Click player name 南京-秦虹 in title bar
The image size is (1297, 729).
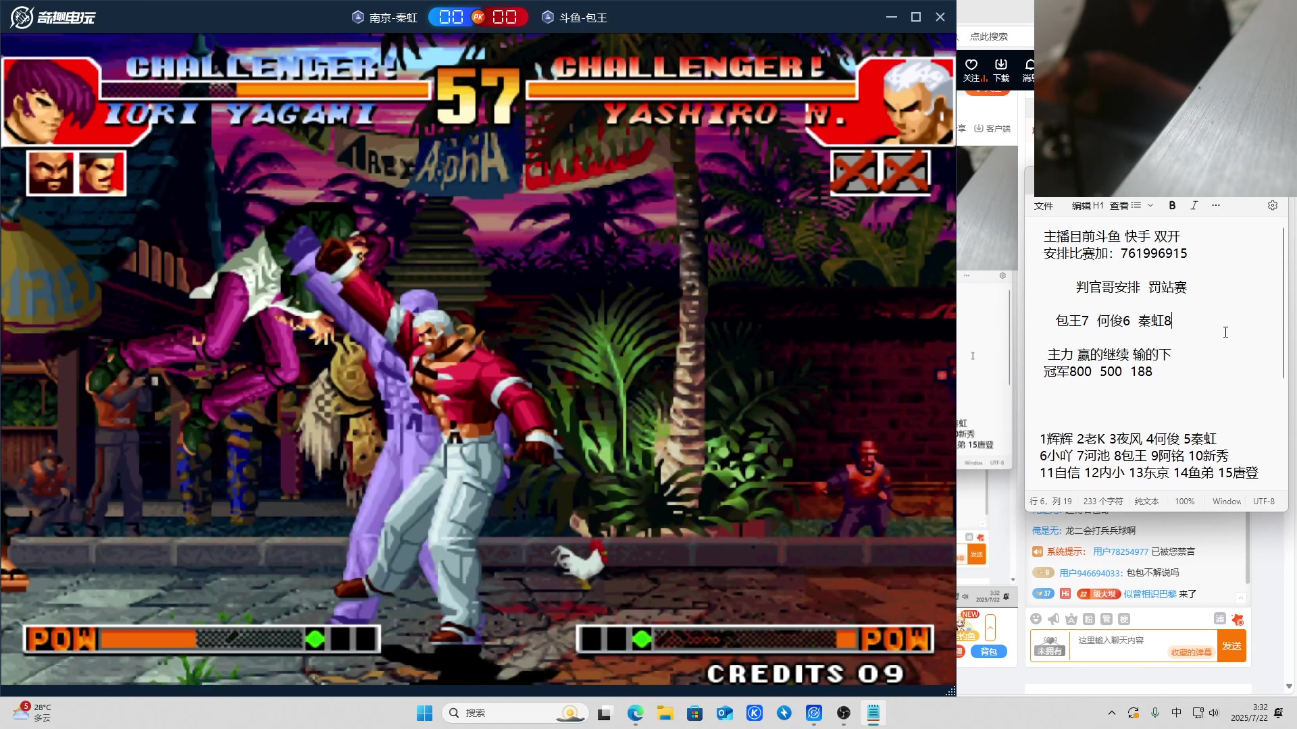point(393,18)
